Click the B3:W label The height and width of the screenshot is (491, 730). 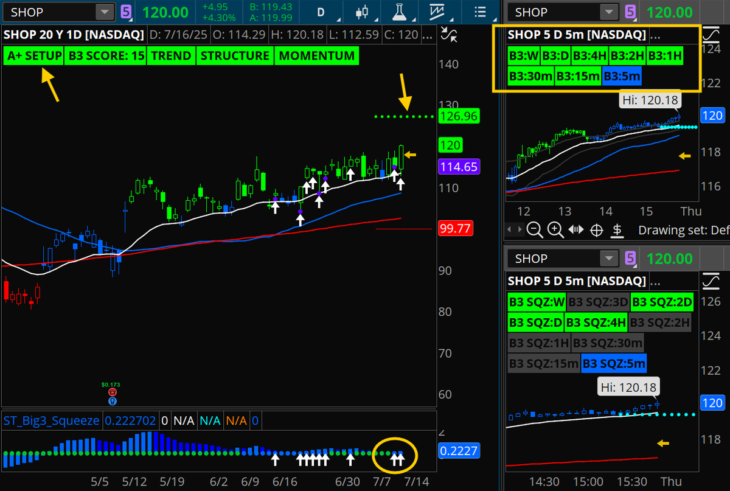pyautogui.click(x=524, y=56)
